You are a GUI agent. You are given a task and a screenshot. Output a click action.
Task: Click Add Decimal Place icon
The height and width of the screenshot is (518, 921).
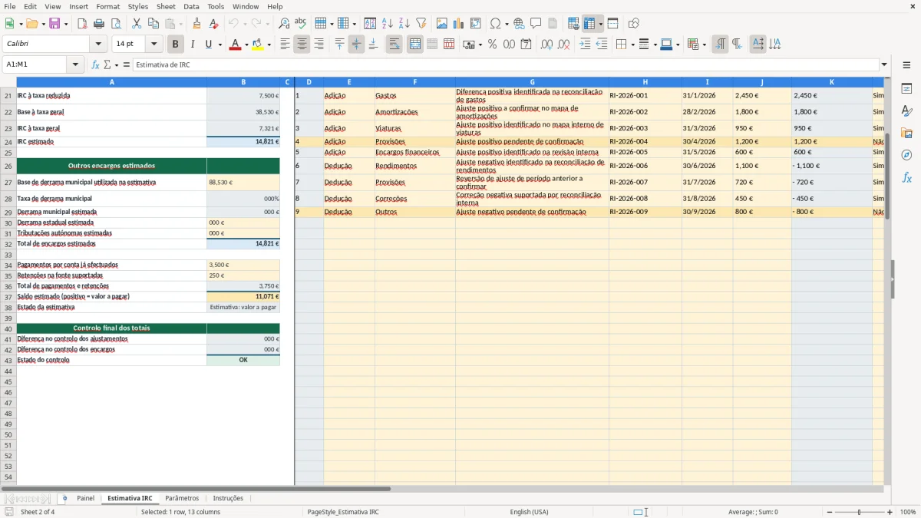tap(546, 45)
